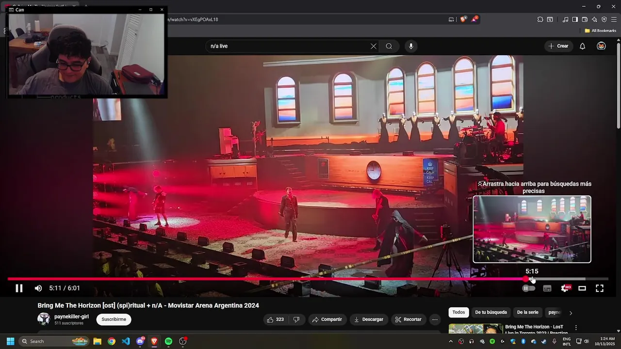621x349 pixels.
Task: Select the De tu búsqueda chip
Action: coord(491,313)
